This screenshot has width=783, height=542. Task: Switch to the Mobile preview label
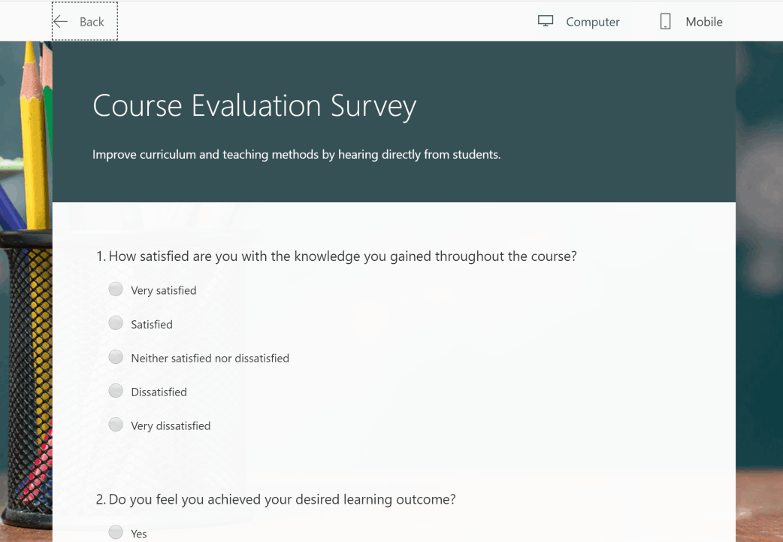tap(703, 22)
